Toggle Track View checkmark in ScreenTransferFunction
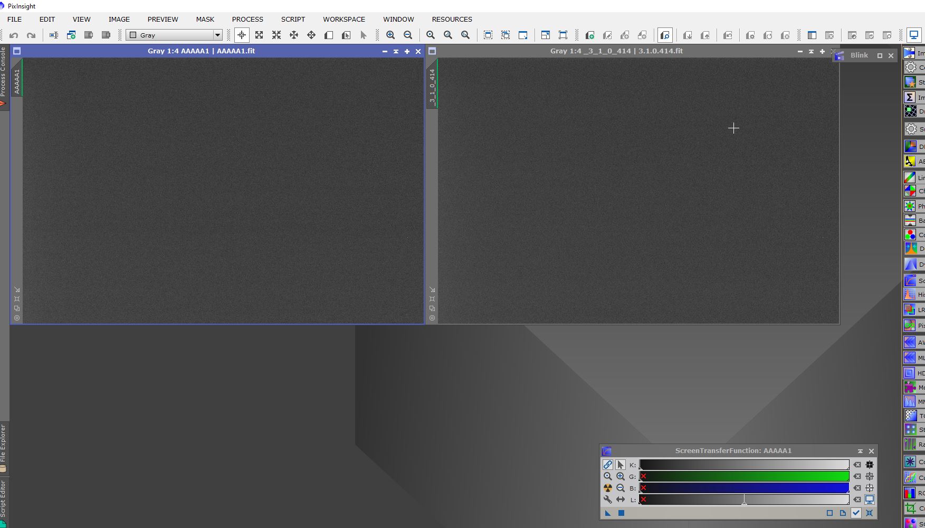The height and width of the screenshot is (528, 925). coord(856,513)
